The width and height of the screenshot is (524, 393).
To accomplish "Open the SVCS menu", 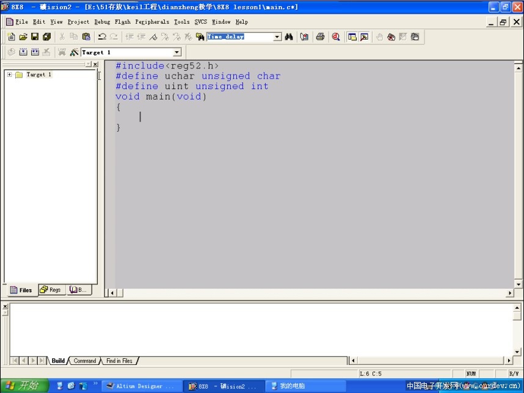I will click(201, 22).
